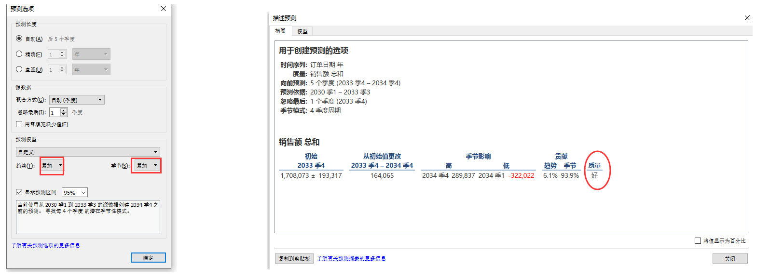Click the 确定 button

[x=148, y=258]
